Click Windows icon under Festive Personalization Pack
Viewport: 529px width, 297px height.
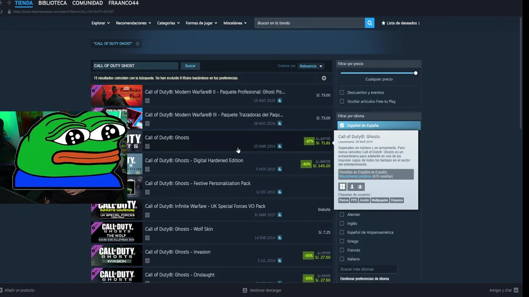pyautogui.click(x=147, y=192)
